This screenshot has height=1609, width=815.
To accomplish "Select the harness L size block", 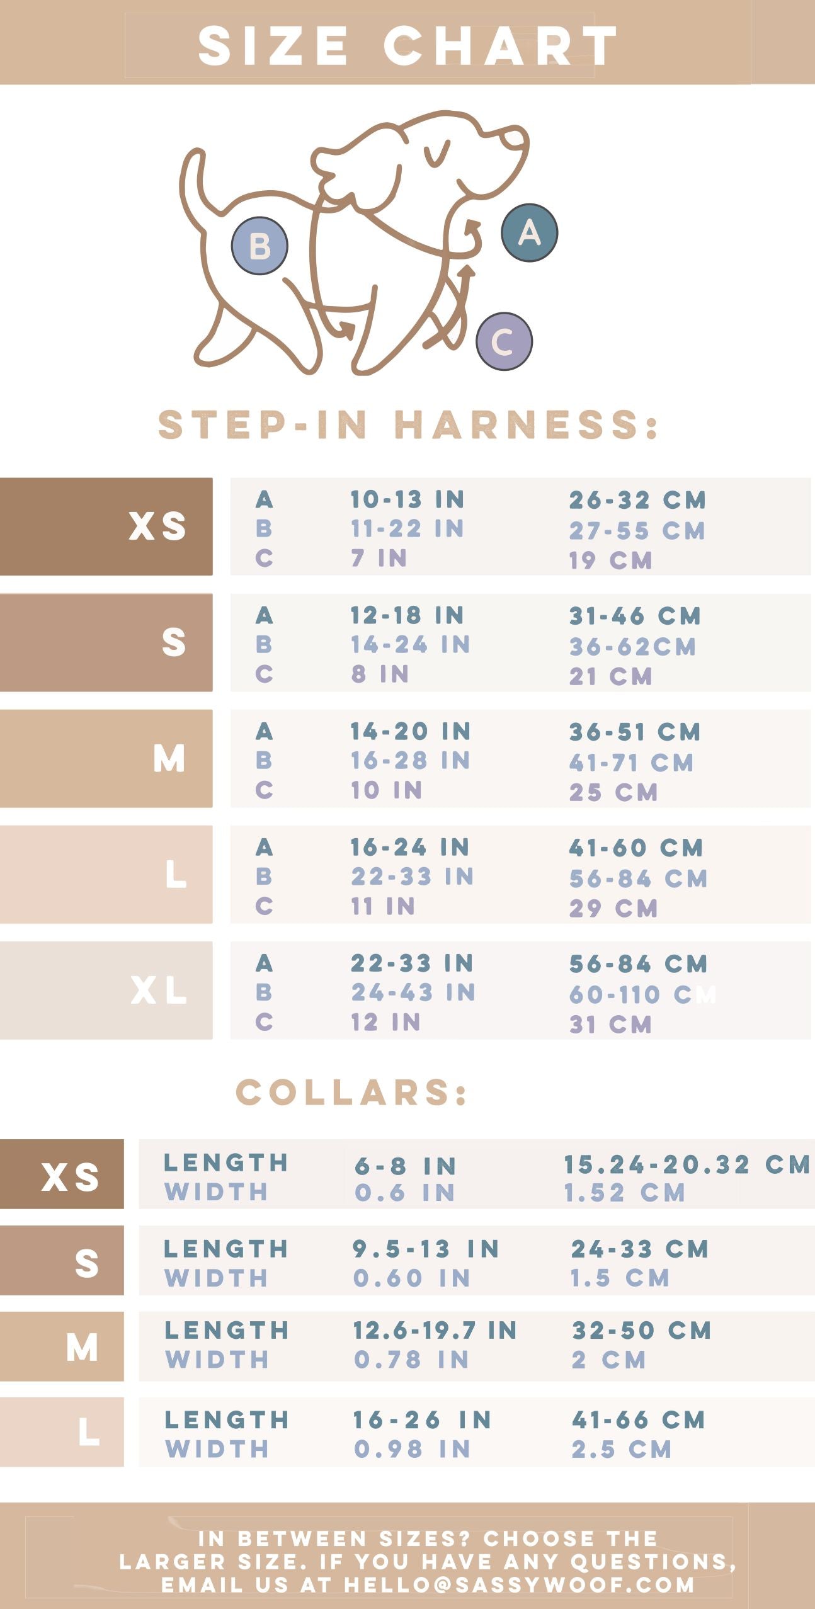I will 106,874.
